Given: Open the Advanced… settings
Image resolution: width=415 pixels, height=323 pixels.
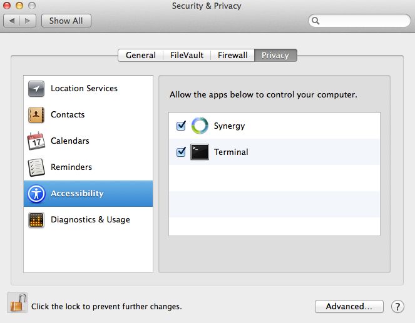Looking at the screenshot, I should [x=349, y=306].
